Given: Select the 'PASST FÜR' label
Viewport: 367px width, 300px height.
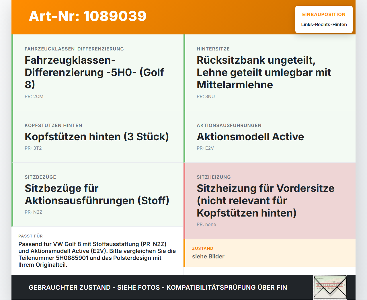Looking at the screenshot, I should point(30,236).
